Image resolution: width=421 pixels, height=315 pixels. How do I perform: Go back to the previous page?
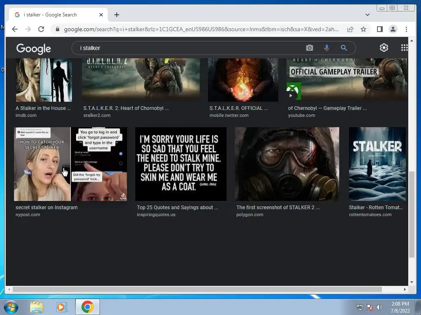[15, 29]
